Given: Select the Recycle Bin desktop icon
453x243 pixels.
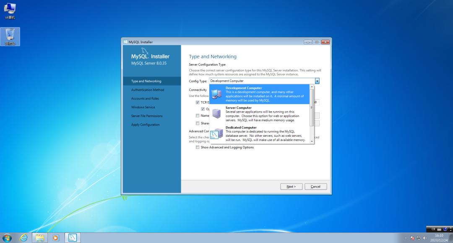Looking at the screenshot, I should click(x=10, y=36).
